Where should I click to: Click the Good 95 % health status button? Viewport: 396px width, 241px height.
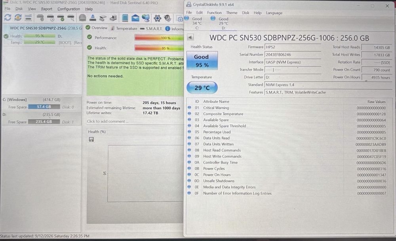pyautogui.click(x=202, y=60)
